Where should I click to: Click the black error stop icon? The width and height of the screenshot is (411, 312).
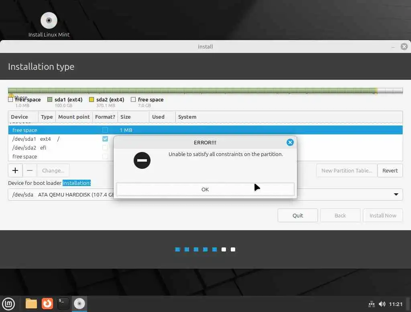point(142,160)
